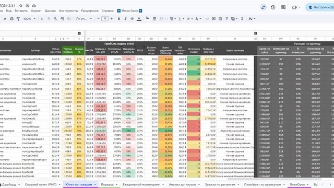Click the font size input field
This screenshot has height=188, width=334.
click(105, 19)
